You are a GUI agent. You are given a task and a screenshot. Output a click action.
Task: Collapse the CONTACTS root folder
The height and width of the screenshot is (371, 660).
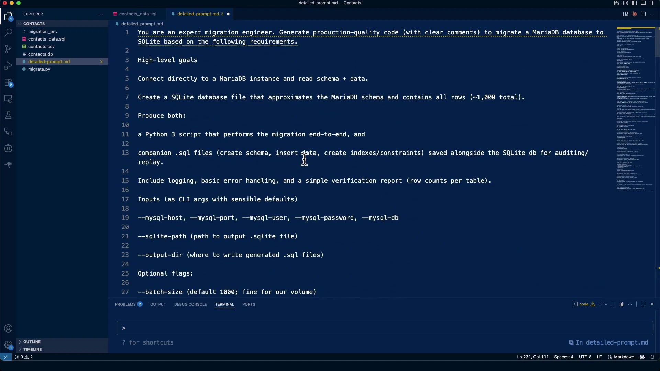point(34,24)
